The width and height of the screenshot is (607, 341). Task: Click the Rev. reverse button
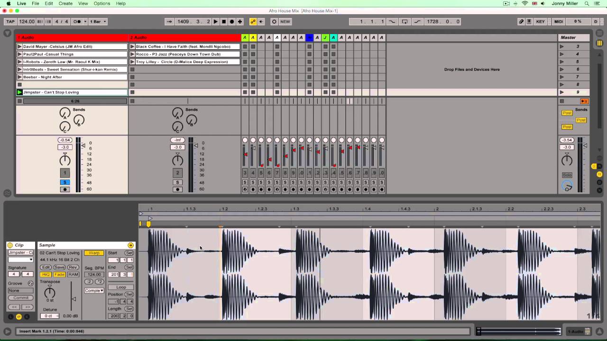[73, 268]
